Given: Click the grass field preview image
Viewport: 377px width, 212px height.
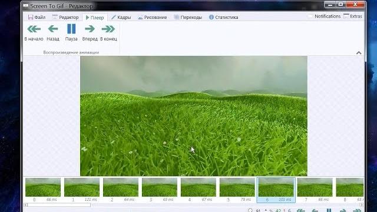Looking at the screenshot, I should pyautogui.click(x=194, y=116).
